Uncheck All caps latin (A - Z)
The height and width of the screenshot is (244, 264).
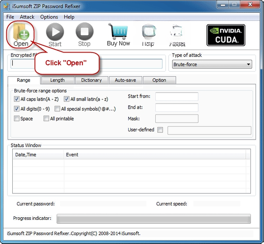coord(17,99)
